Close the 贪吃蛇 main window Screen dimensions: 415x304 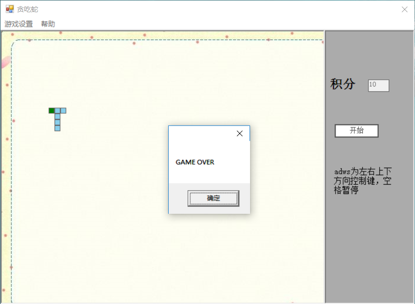(x=404, y=9)
